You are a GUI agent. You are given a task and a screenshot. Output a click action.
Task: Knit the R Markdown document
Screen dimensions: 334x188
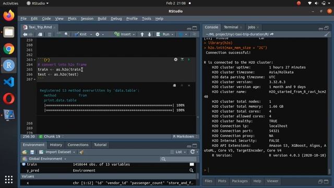coord(80,34)
